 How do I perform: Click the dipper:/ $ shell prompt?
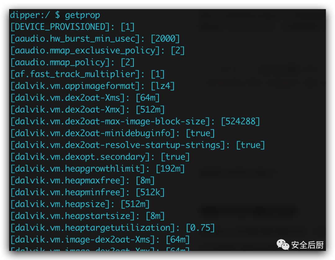35,15
